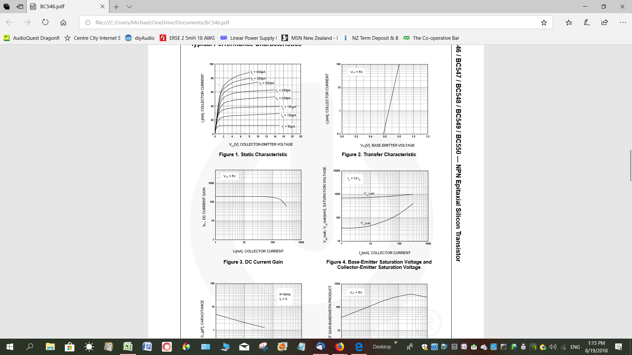Open the CCC tray icon
This screenshot has height=355, width=632.
[x=434, y=347]
